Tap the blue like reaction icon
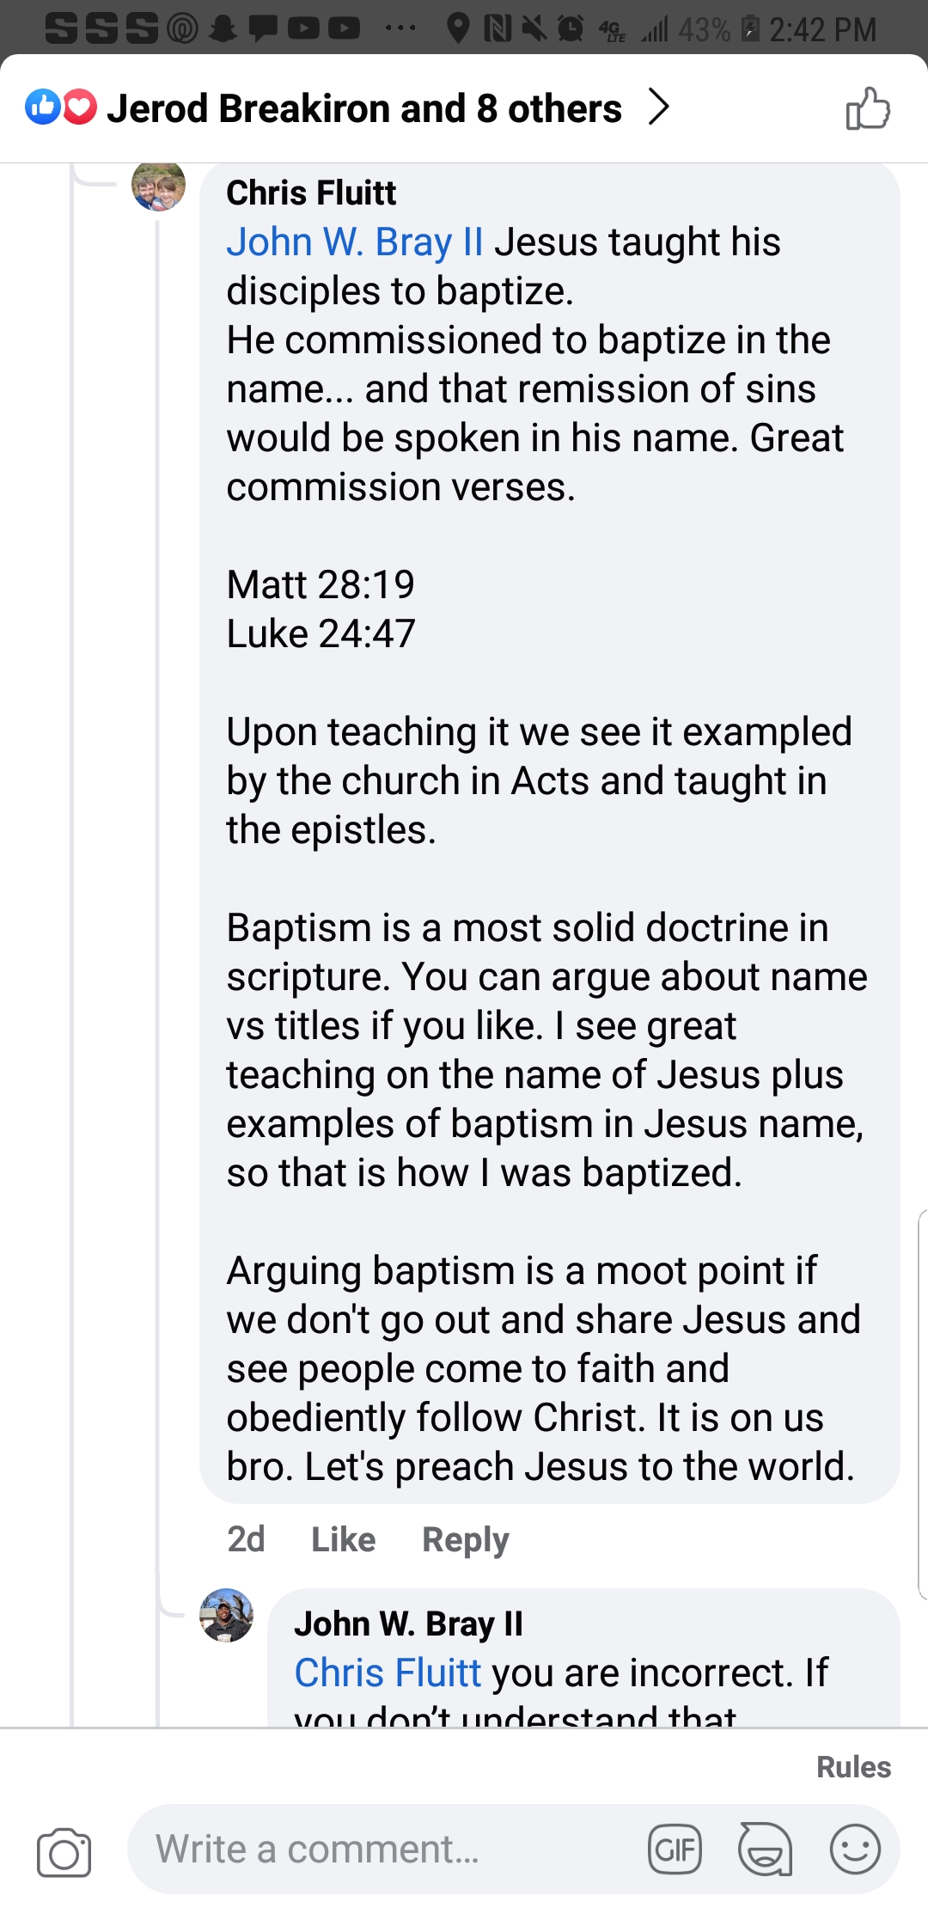This screenshot has height=1908, width=928. [42, 107]
